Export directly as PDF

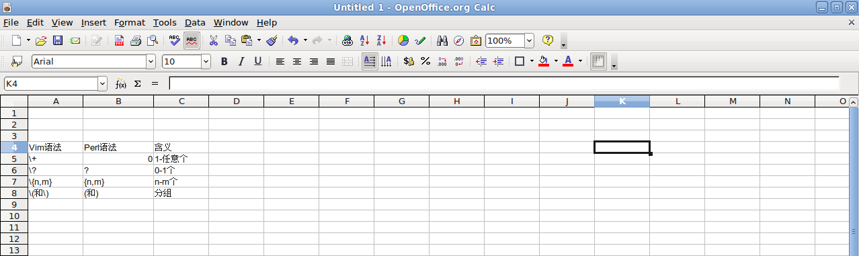point(119,40)
